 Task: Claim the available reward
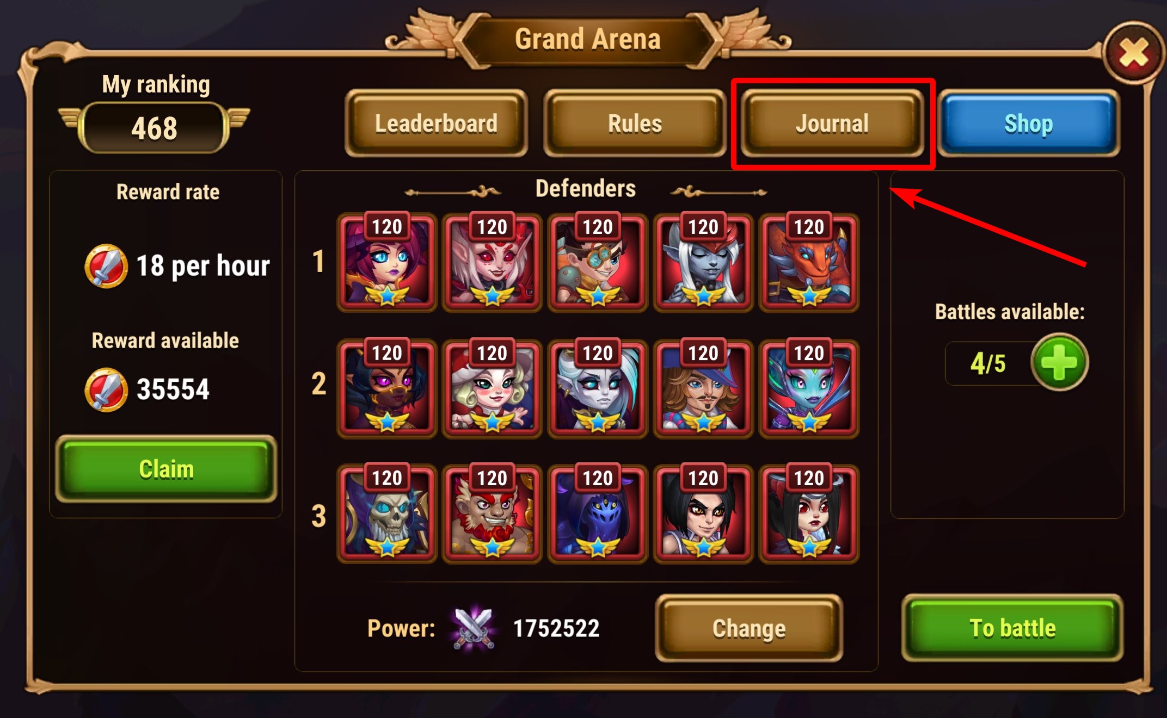pos(166,469)
